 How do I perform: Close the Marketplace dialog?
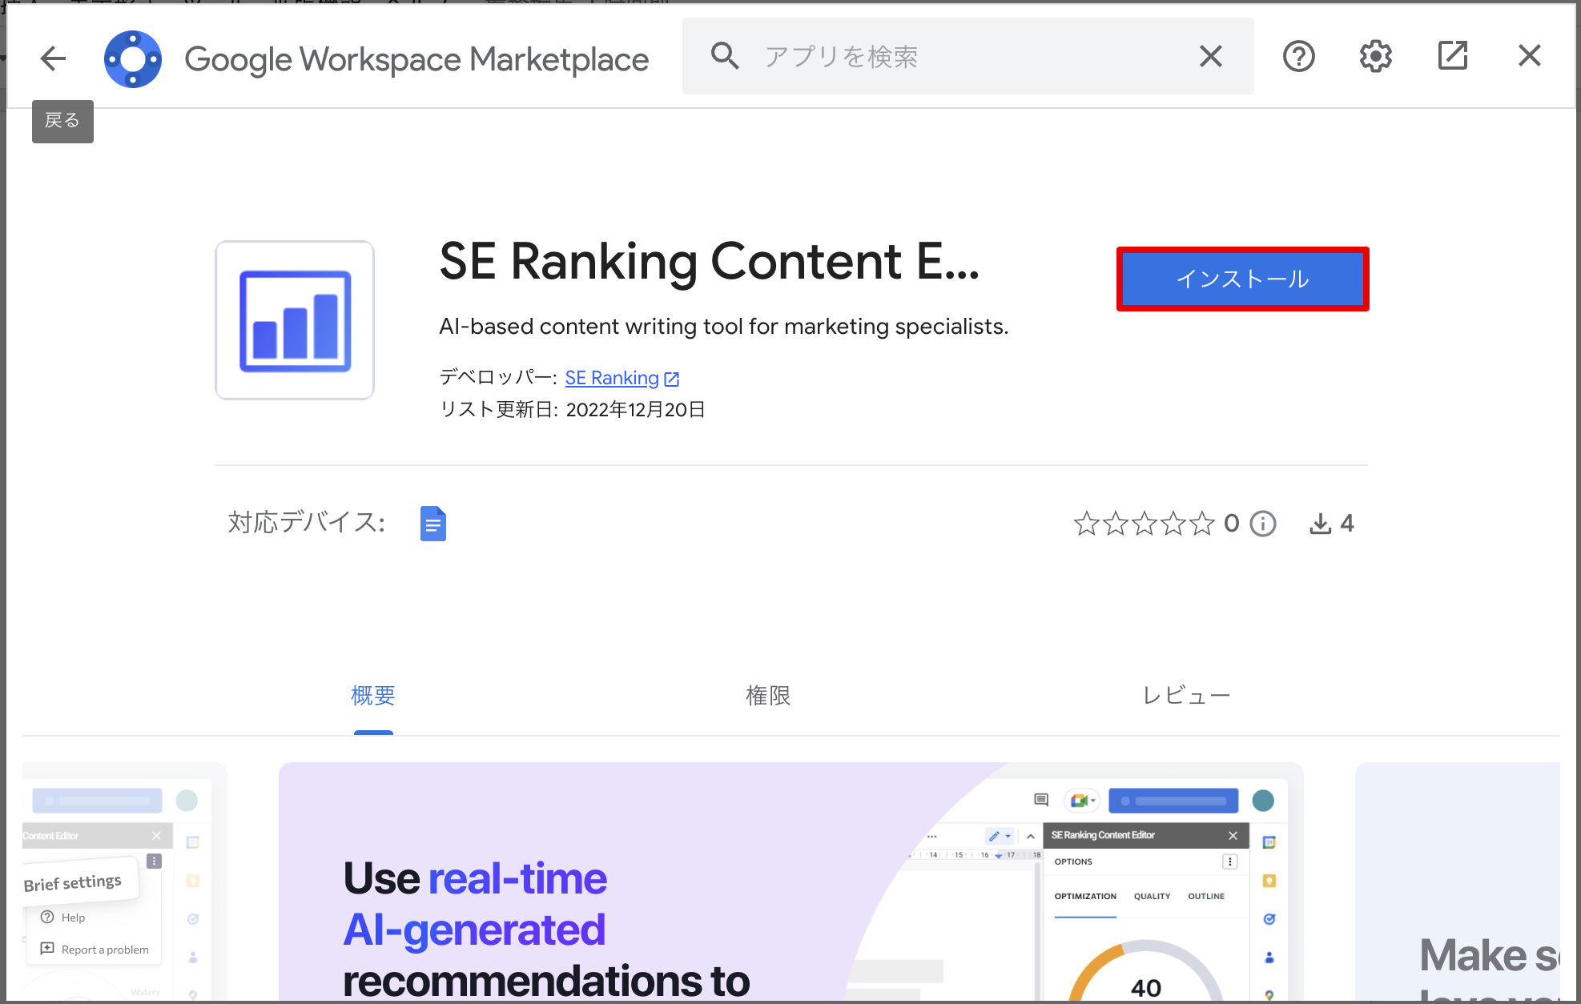point(1529,56)
